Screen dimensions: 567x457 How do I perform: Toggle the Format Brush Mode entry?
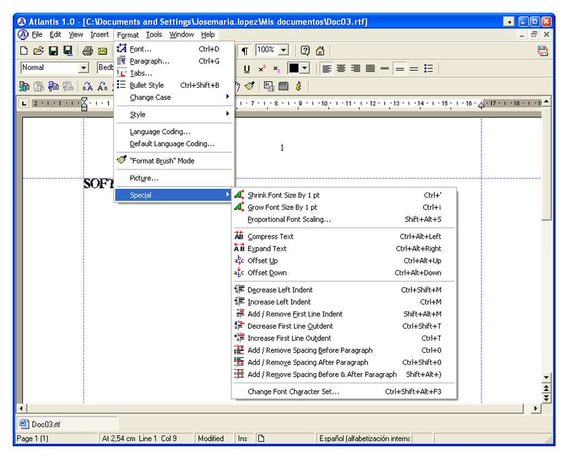162,160
